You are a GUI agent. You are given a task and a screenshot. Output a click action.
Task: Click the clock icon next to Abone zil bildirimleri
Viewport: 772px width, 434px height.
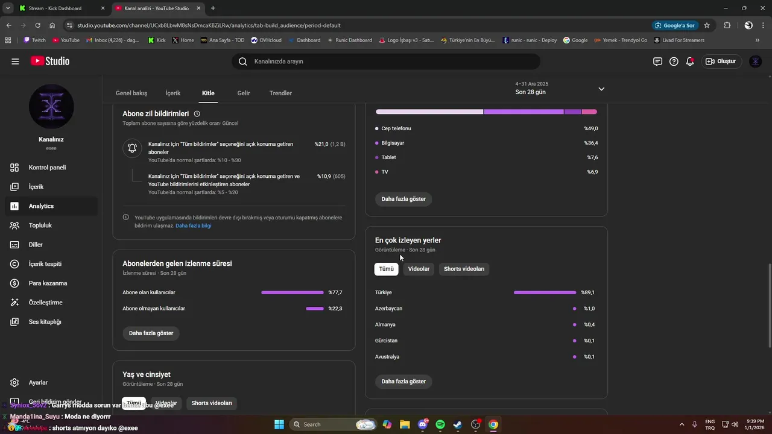point(197,114)
